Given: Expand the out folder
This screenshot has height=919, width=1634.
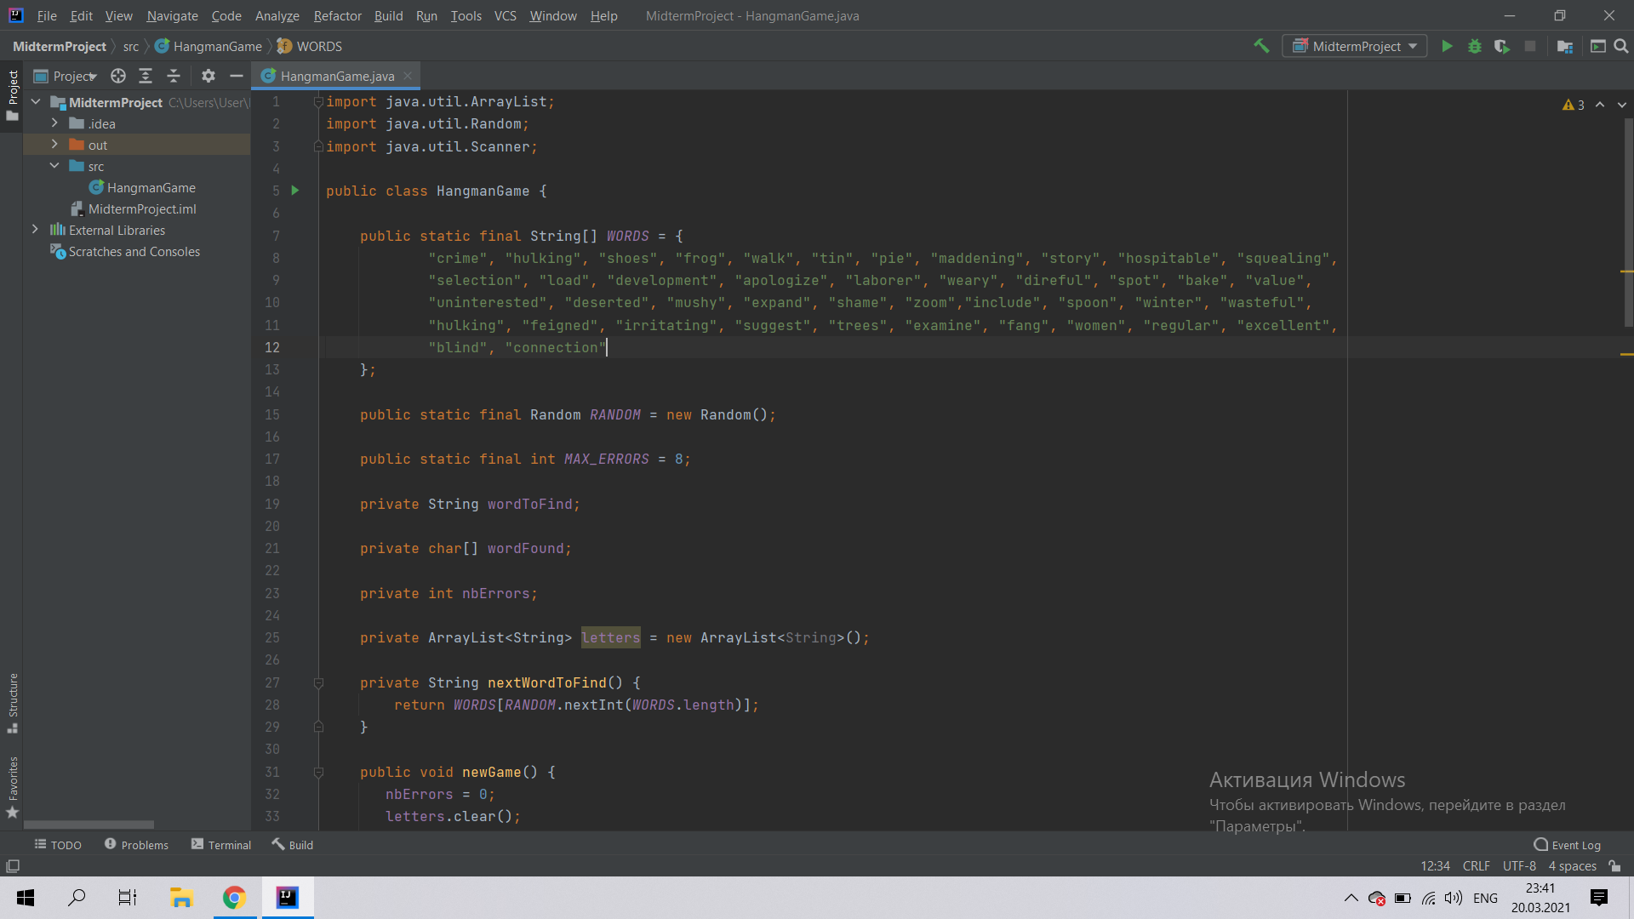Looking at the screenshot, I should point(54,145).
